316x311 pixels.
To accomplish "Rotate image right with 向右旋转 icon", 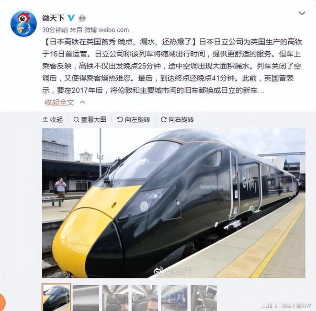I will [163, 120].
